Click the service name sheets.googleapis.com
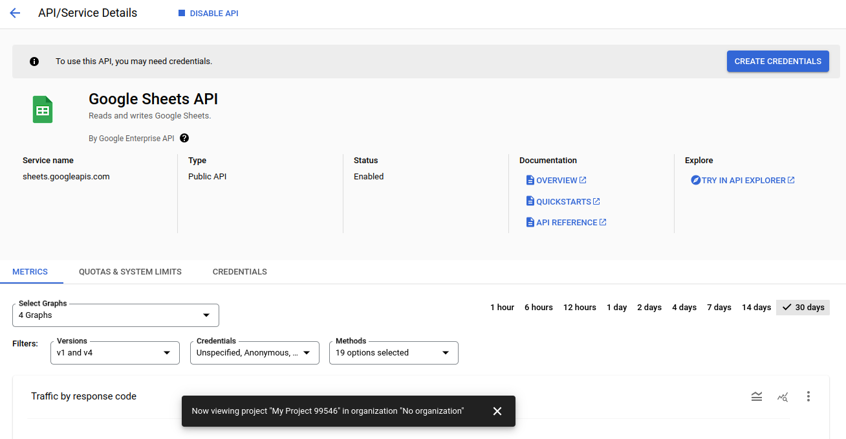The width and height of the screenshot is (846, 439). point(66,176)
